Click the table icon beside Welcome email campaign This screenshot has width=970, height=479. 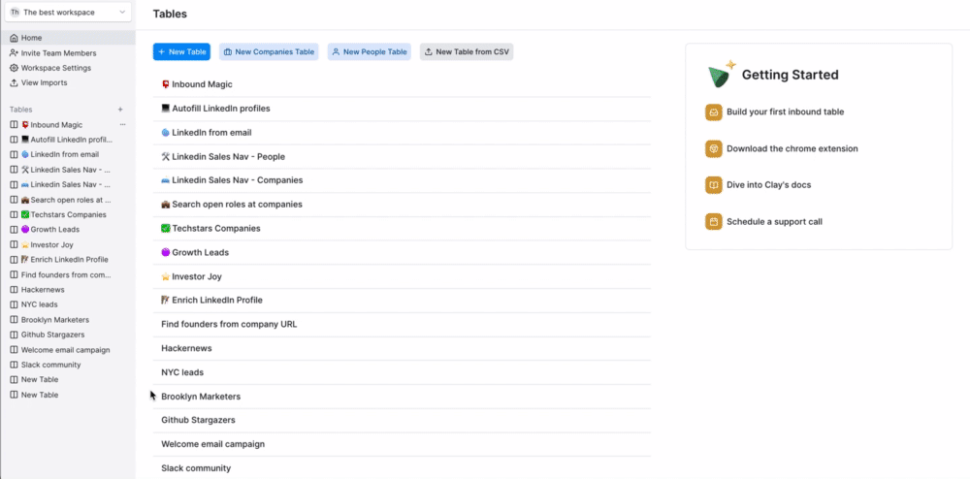click(x=15, y=350)
